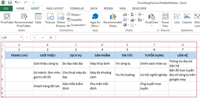Select column G header

(183, 45)
